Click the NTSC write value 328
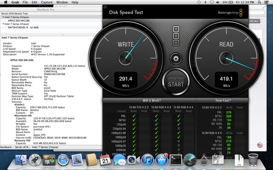Image resolution: width=273 pixels, height=170 pixels. coord(229,116)
